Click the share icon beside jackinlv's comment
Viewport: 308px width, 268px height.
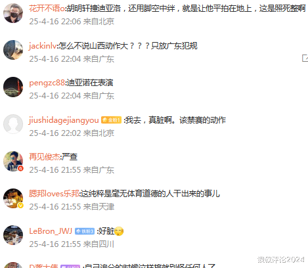pos(305,58)
